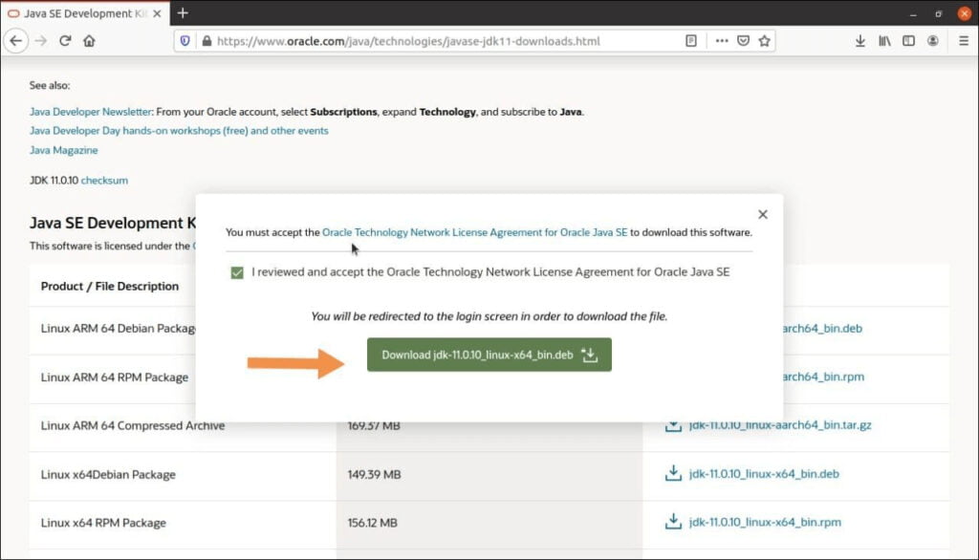The width and height of the screenshot is (979, 560).
Task: Open the page actions three-dots menu
Action: tap(722, 41)
